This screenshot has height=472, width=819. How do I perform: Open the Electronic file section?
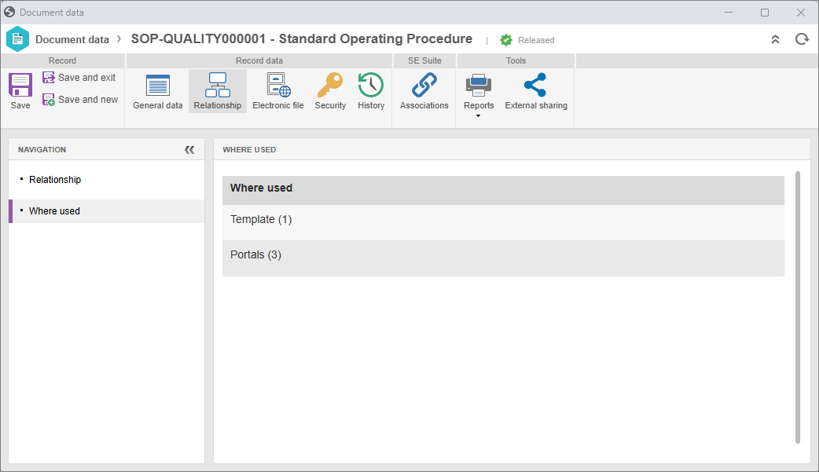point(277,91)
